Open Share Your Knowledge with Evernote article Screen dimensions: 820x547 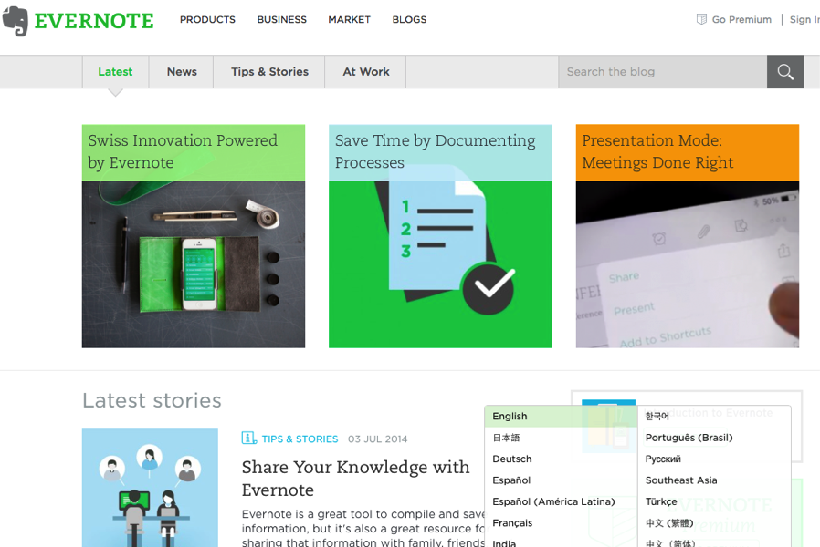(x=355, y=478)
